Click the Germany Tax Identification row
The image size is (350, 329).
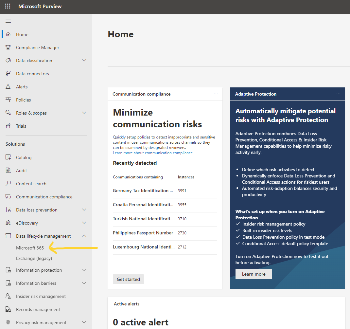click(165, 191)
